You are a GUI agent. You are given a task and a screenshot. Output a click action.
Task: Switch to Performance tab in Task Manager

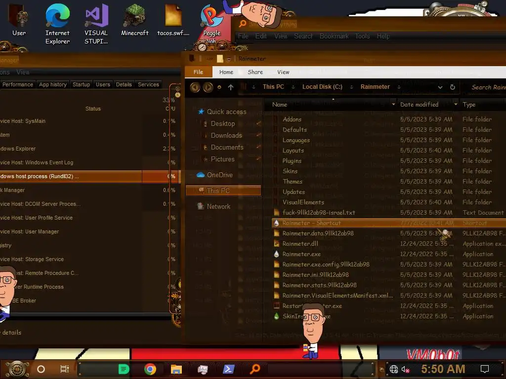point(18,84)
